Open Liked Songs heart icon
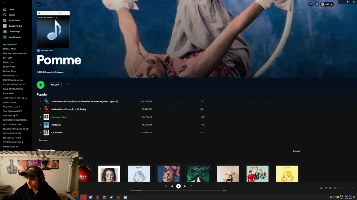Screen dimensions: 357x200 tap(5, 31)
